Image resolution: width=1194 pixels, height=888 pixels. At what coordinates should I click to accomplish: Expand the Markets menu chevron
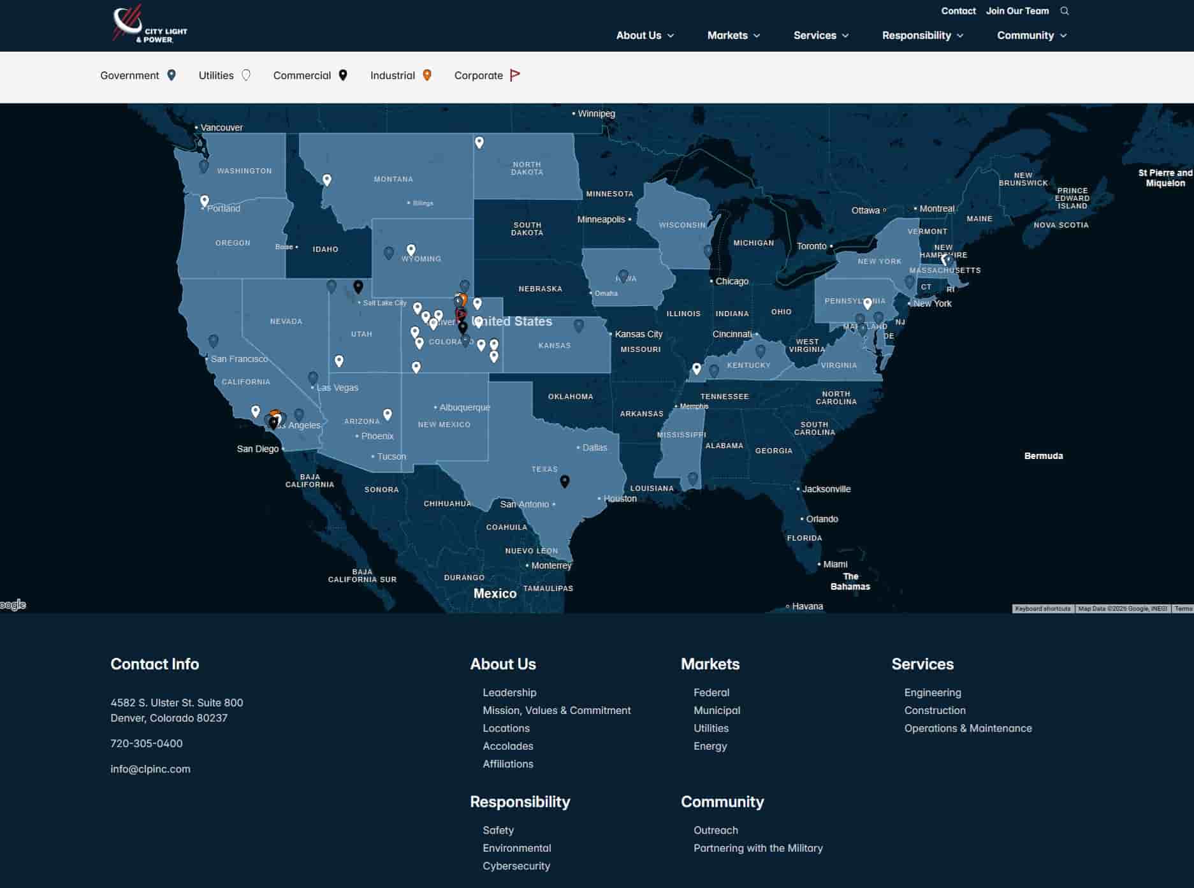pyautogui.click(x=757, y=36)
